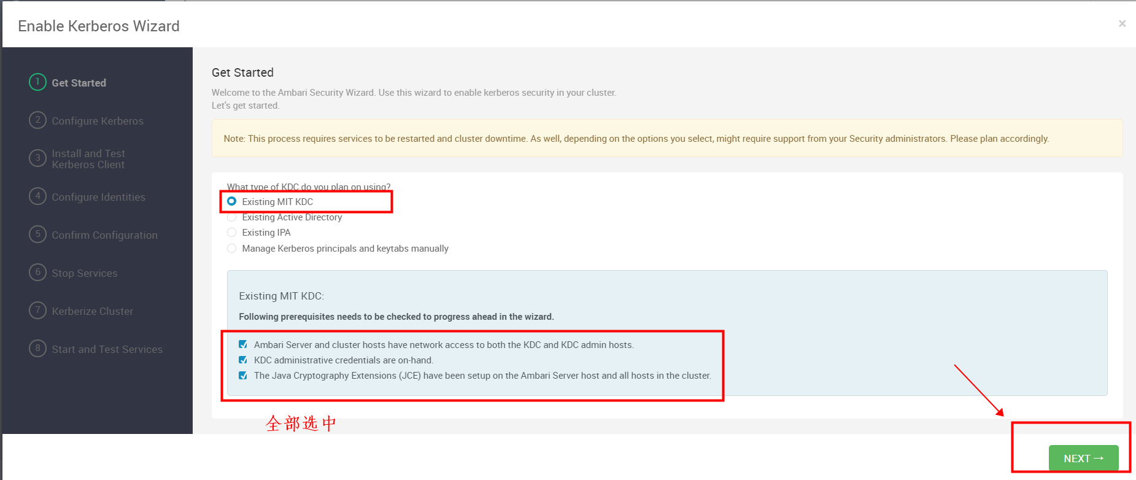The image size is (1136, 480).
Task: Go to Configure Identities step label
Action: (98, 197)
